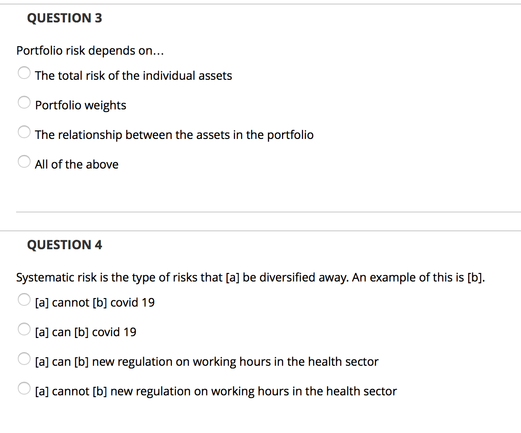Select '[a] can [b] new regulation on working hours'
This screenshot has width=521, height=433.
pos(24,359)
